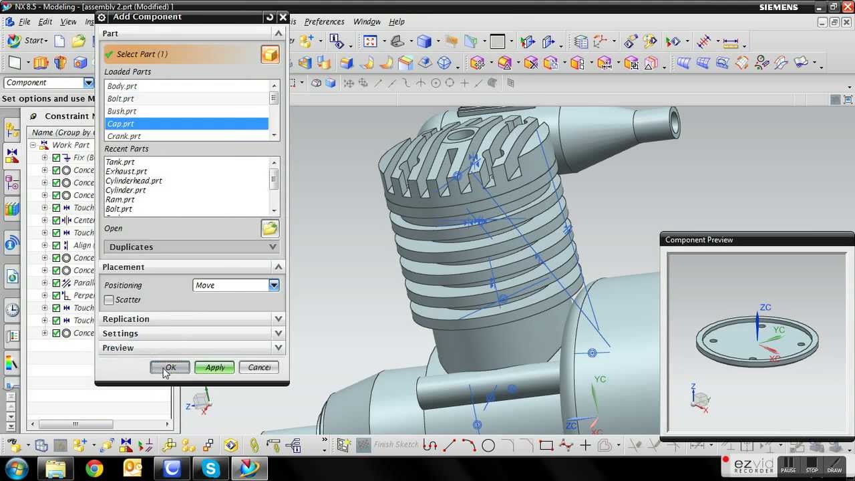Viewport: 855px width, 481px height.
Task: Select the Profile sketch tool
Action: pos(430,446)
